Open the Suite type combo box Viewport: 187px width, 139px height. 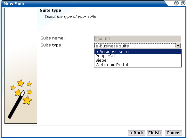(137, 46)
